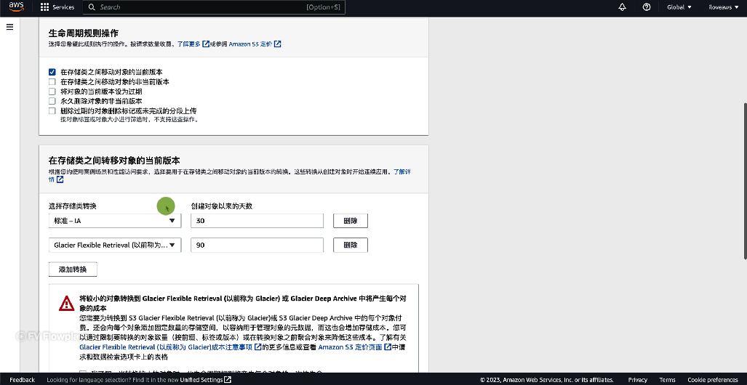This screenshot has height=385, width=747.
Task: Click external link icon beside Unified Settings
Action: pos(228,379)
